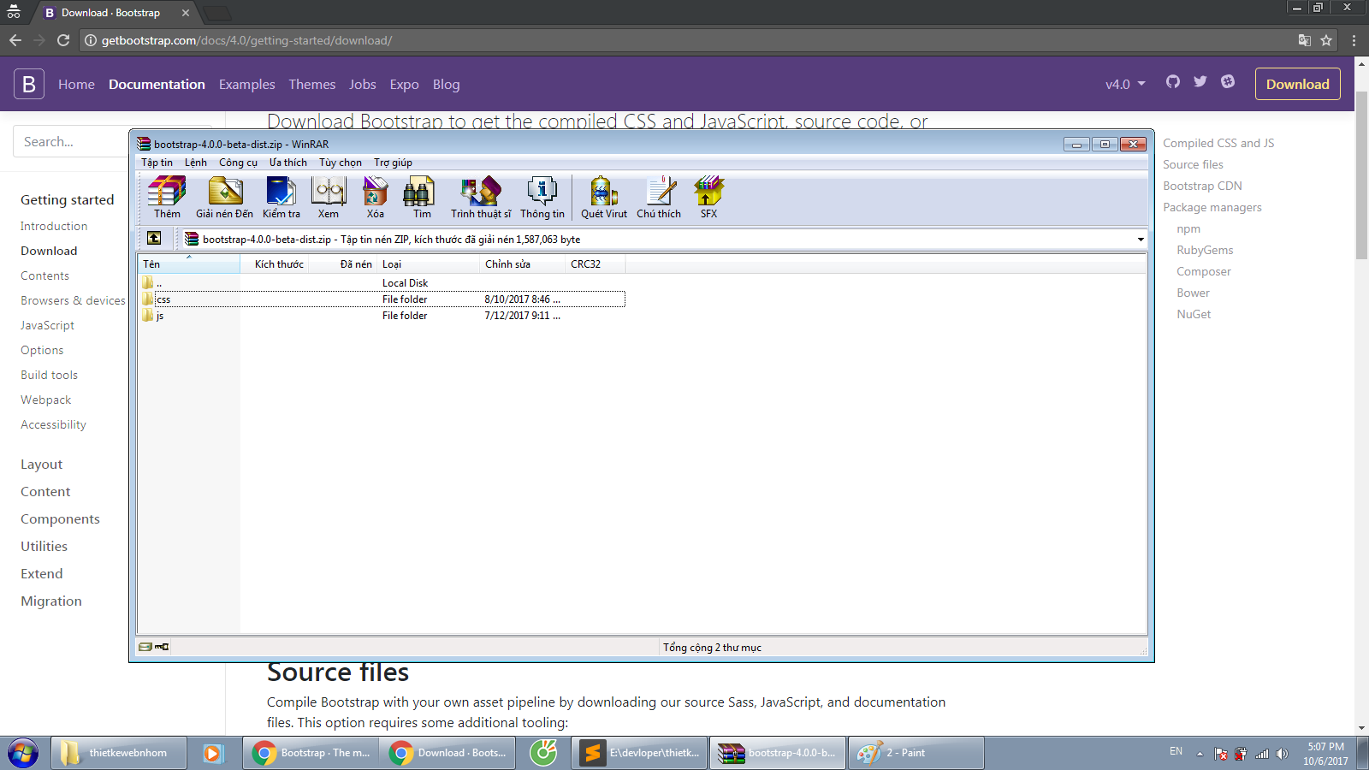Click the Xem view icon
This screenshot has height=770, width=1369.
[x=329, y=197]
